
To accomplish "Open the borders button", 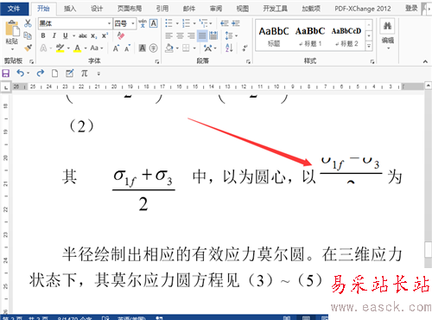I will click(186, 48).
